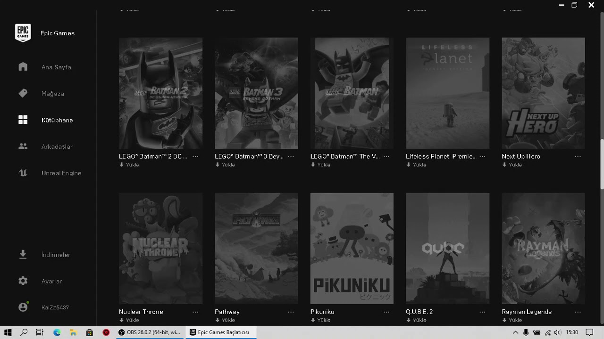Click Yükle under Next Up Hero

coord(512,165)
